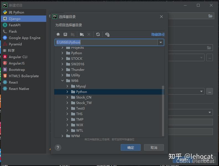Expand the SW2016 folder
The height and width of the screenshot is (166, 219).
(x=62, y=64)
